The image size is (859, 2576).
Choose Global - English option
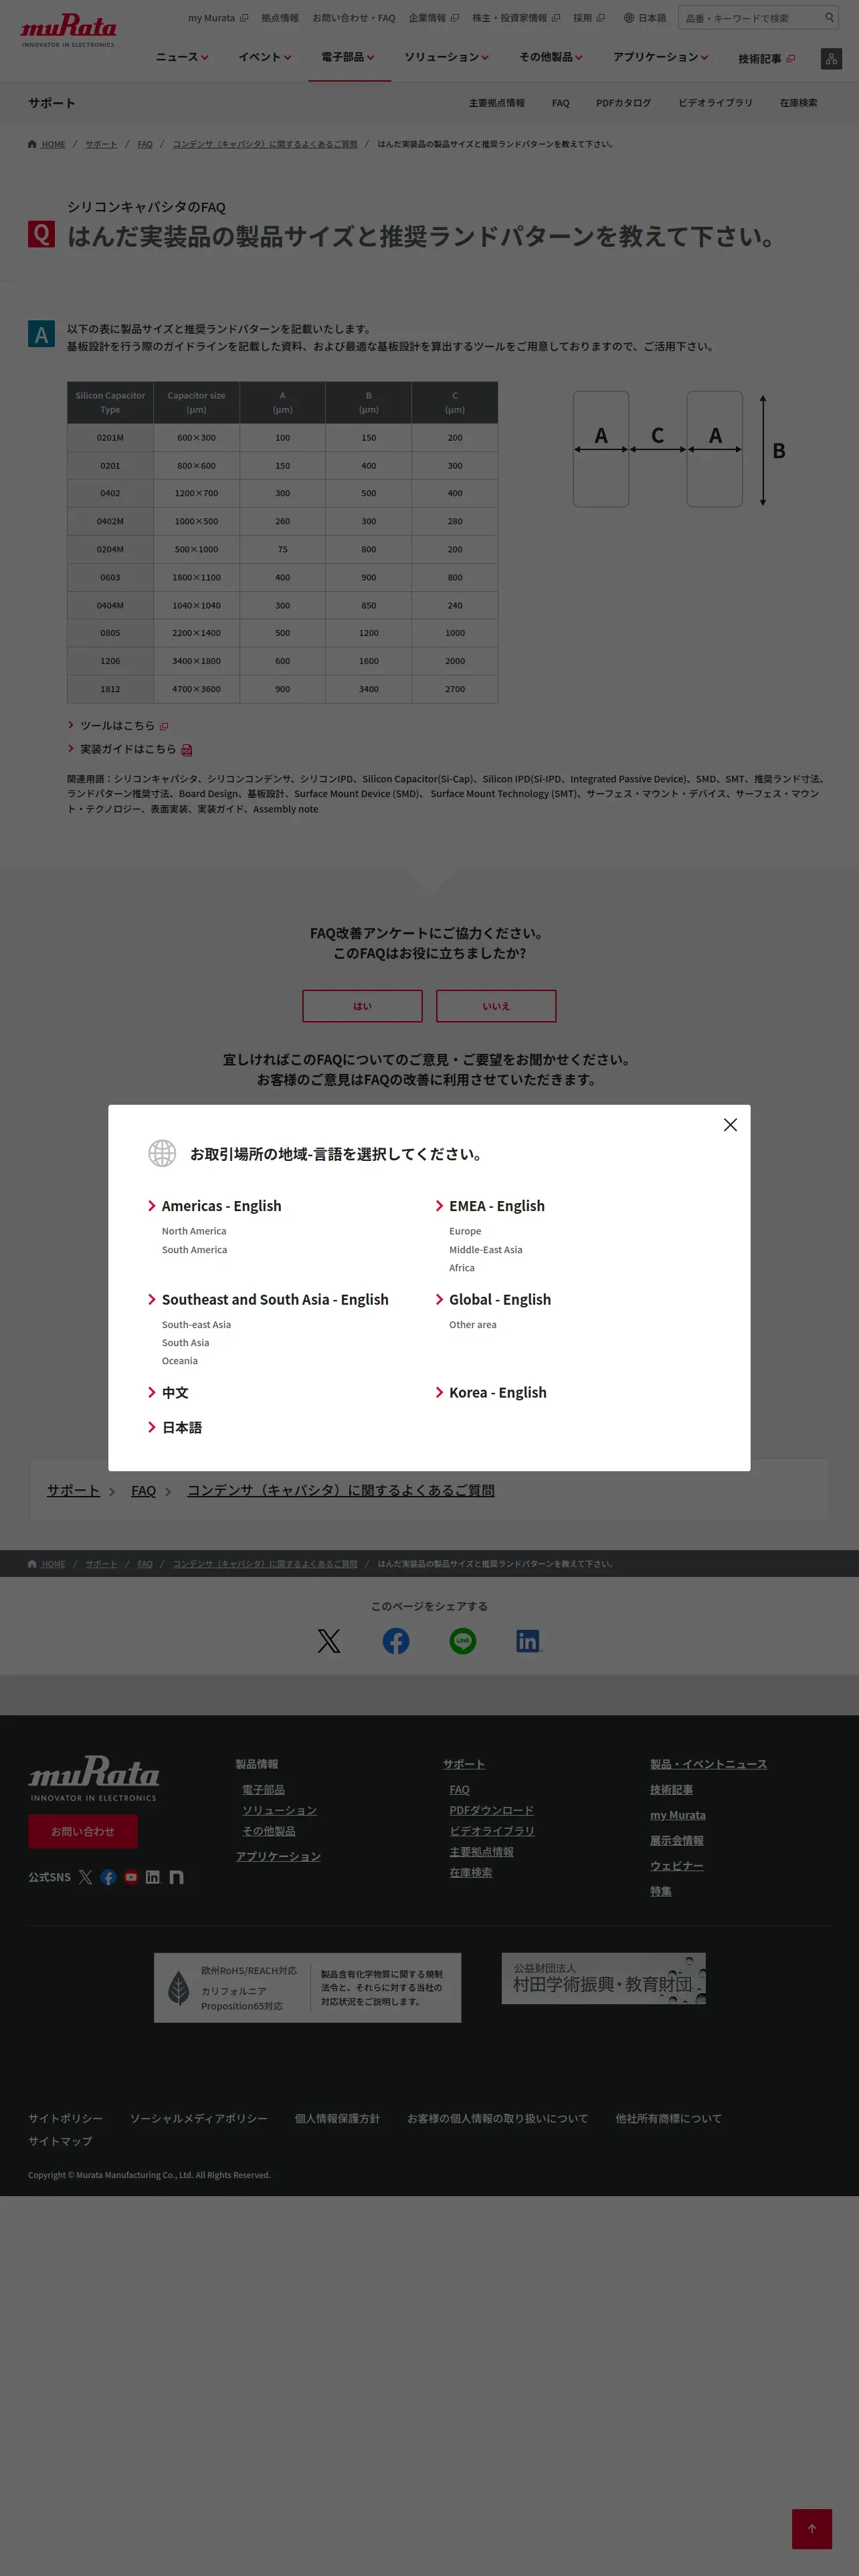coord(500,1299)
